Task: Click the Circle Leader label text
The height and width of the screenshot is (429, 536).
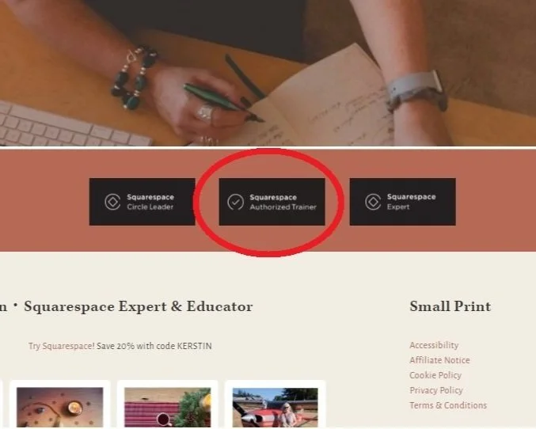Action: pos(150,207)
